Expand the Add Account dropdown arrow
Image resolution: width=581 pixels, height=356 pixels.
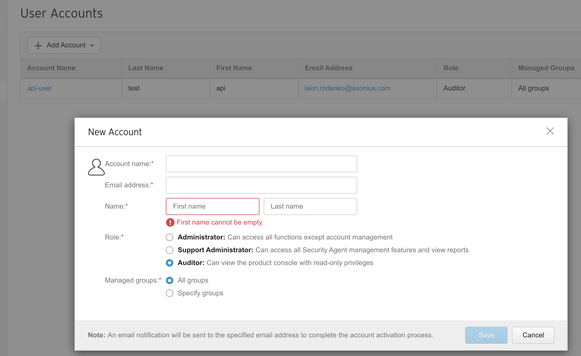(92, 45)
